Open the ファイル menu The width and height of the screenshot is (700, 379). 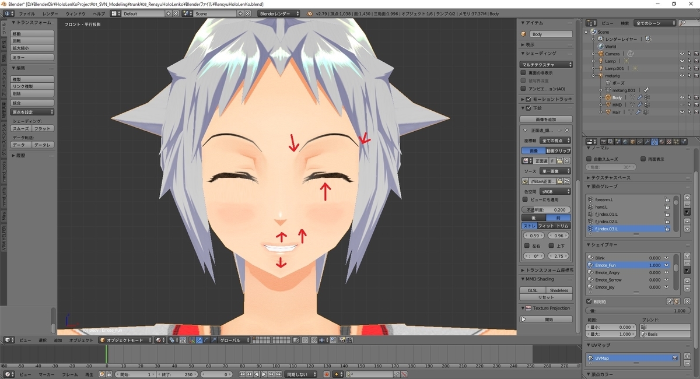pyautogui.click(x=27, y=13)
